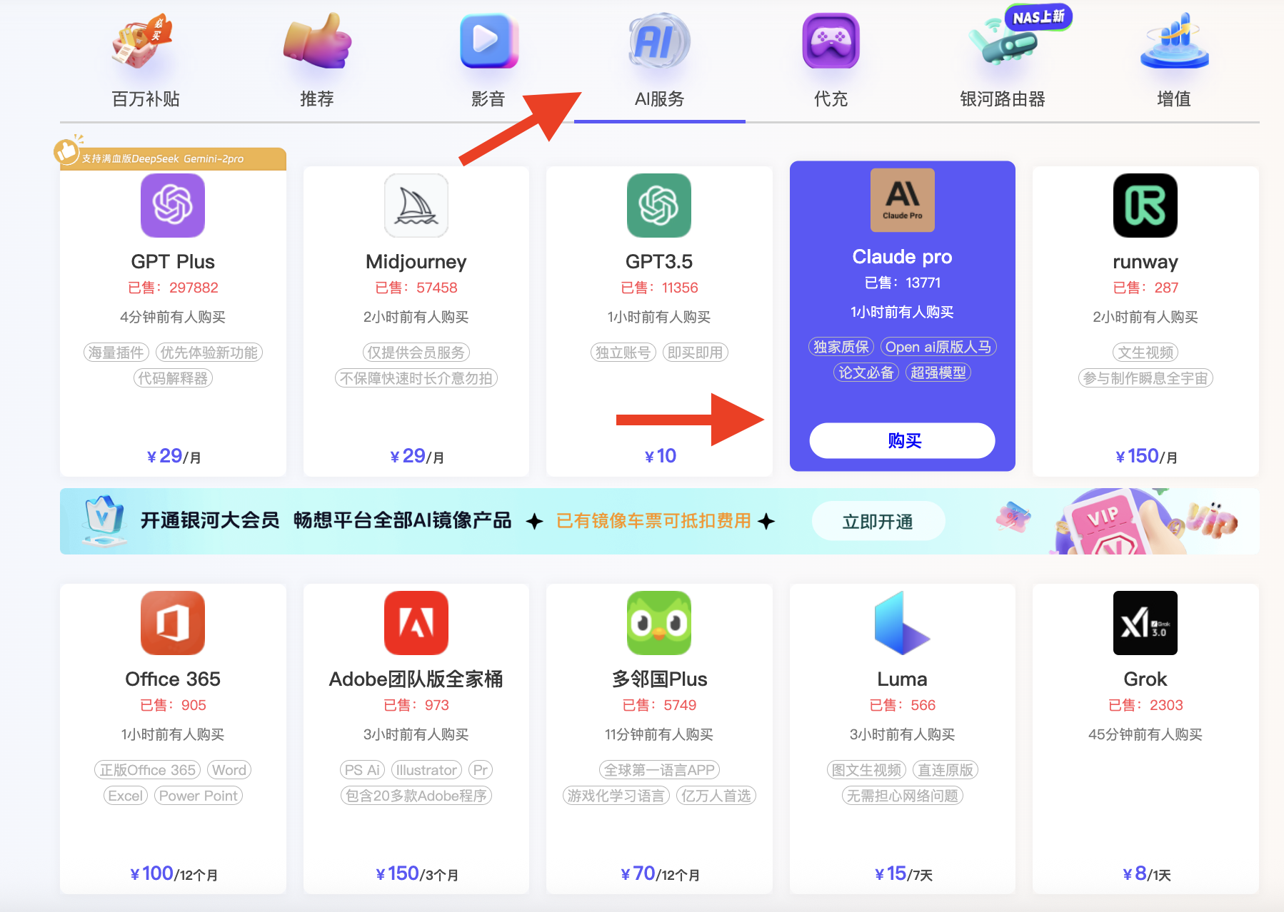
Task: Click the Office 365 logo icon
Action: pos(173,623)
